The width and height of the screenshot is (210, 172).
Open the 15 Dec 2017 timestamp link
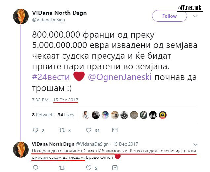(x=65, y=100)
